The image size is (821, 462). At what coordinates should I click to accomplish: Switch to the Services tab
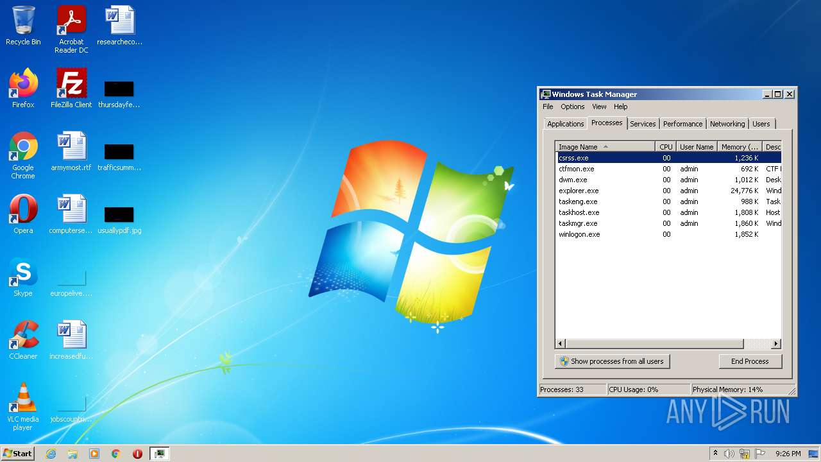tap(643, 124)
